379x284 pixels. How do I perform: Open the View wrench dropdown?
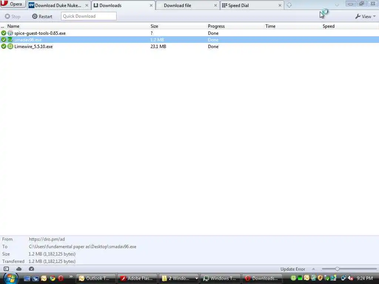tap(365, 16)
